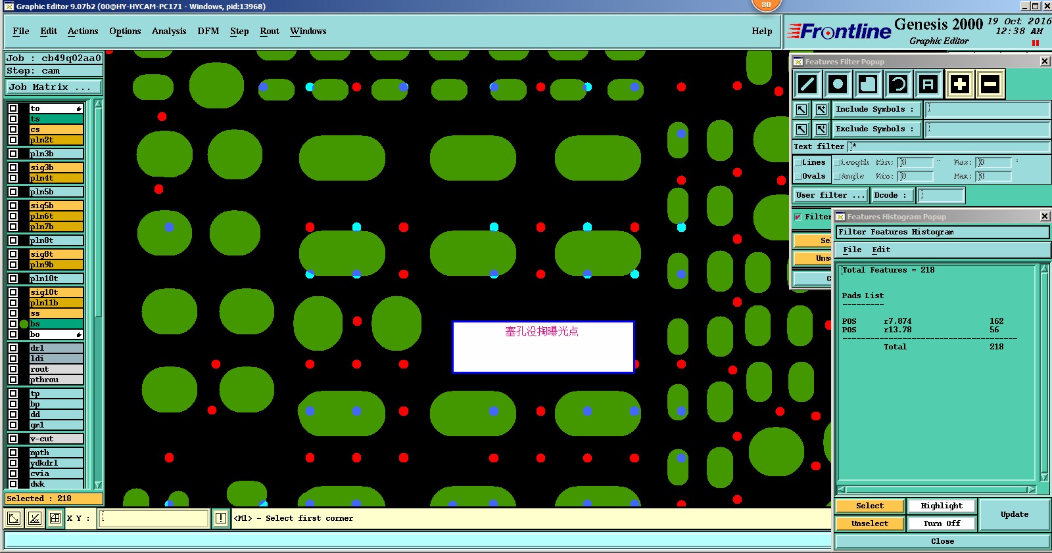
Task: Click the Text filter input field
Action: (950, 146)
